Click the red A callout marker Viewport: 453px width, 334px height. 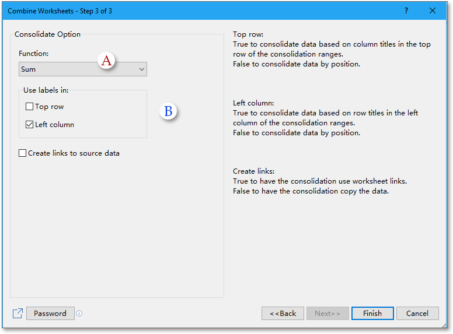(x=106, y=61)
